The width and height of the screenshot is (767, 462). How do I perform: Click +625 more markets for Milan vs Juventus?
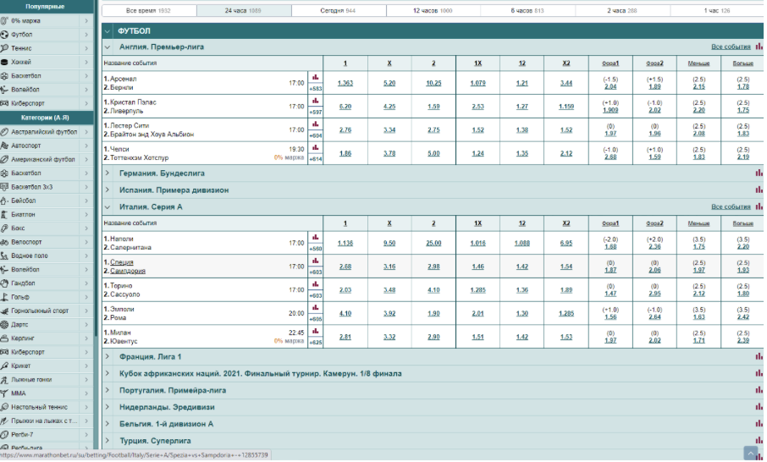tap(316, 342)
